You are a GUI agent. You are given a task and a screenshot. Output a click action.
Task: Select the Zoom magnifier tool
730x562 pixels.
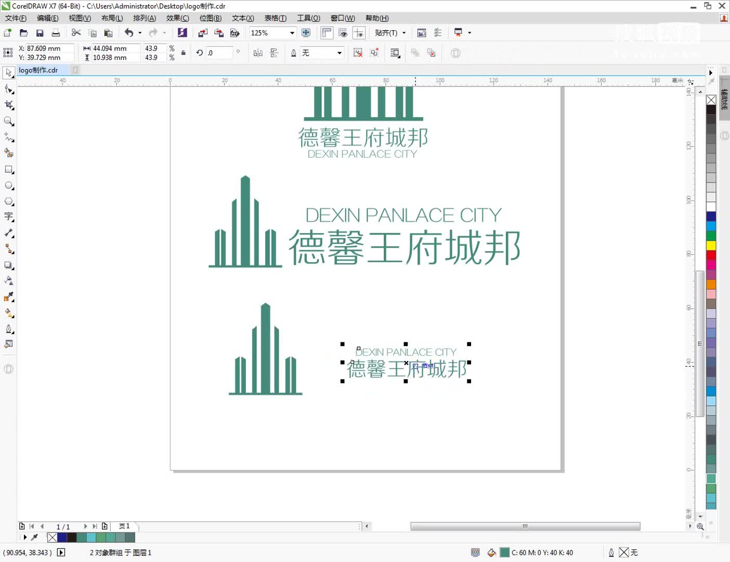click(8, 121)
